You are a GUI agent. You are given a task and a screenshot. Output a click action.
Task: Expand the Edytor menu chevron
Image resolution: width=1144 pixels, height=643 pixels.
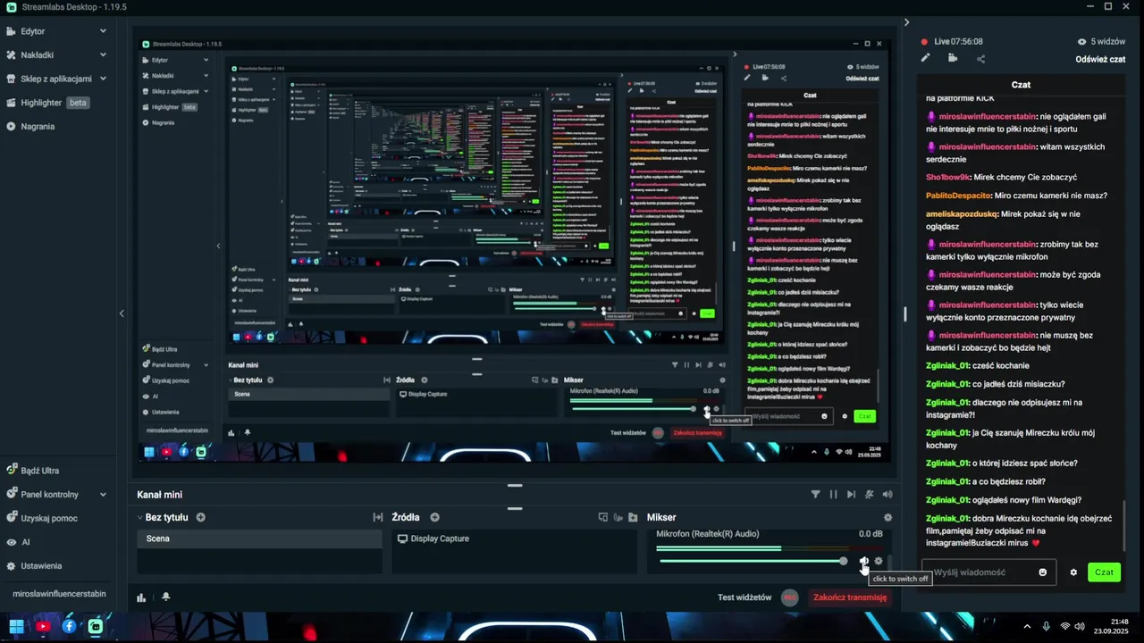coord(103,31)
